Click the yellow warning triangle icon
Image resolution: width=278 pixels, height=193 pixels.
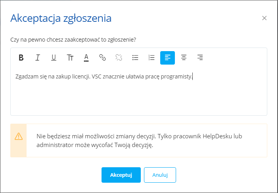pyautogui.click(x=19, y=136)
